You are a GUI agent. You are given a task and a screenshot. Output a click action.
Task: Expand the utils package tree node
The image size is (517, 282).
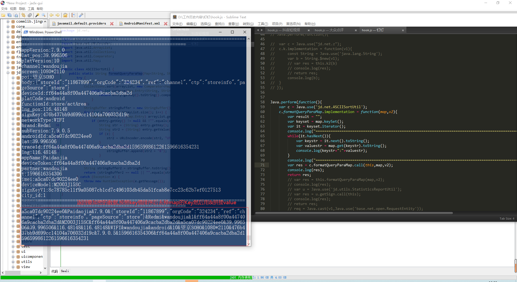[x=13, y=262]
